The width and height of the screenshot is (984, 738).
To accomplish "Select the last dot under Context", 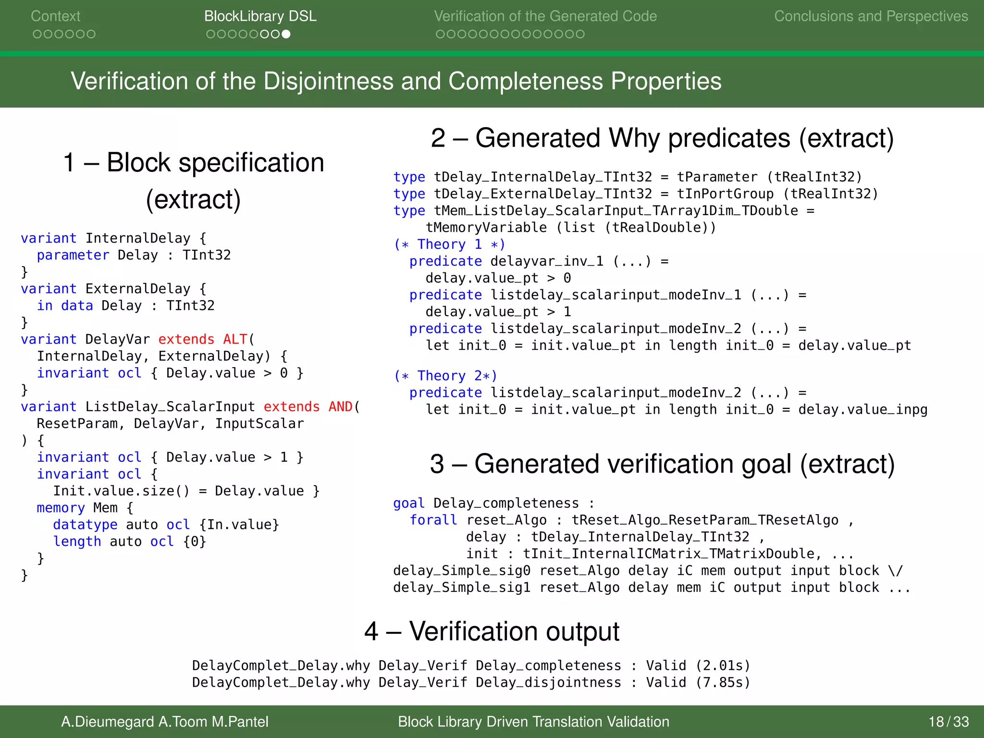I will 90,34.
